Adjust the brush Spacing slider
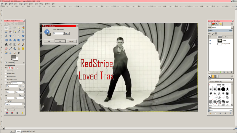This screenshot has height=133, width=237. click(x=220, y=110)
